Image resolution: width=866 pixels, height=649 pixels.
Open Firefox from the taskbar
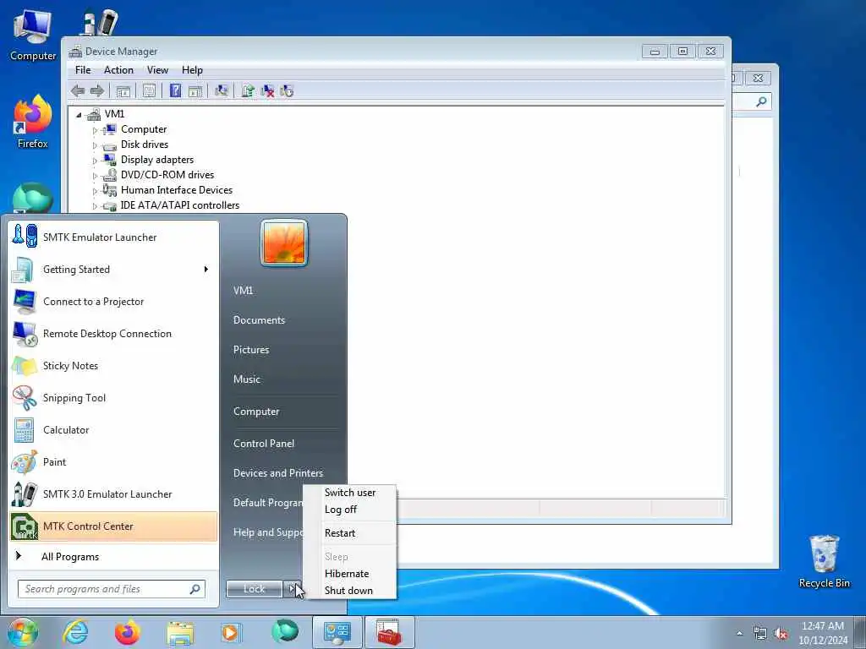coord(128,632)
